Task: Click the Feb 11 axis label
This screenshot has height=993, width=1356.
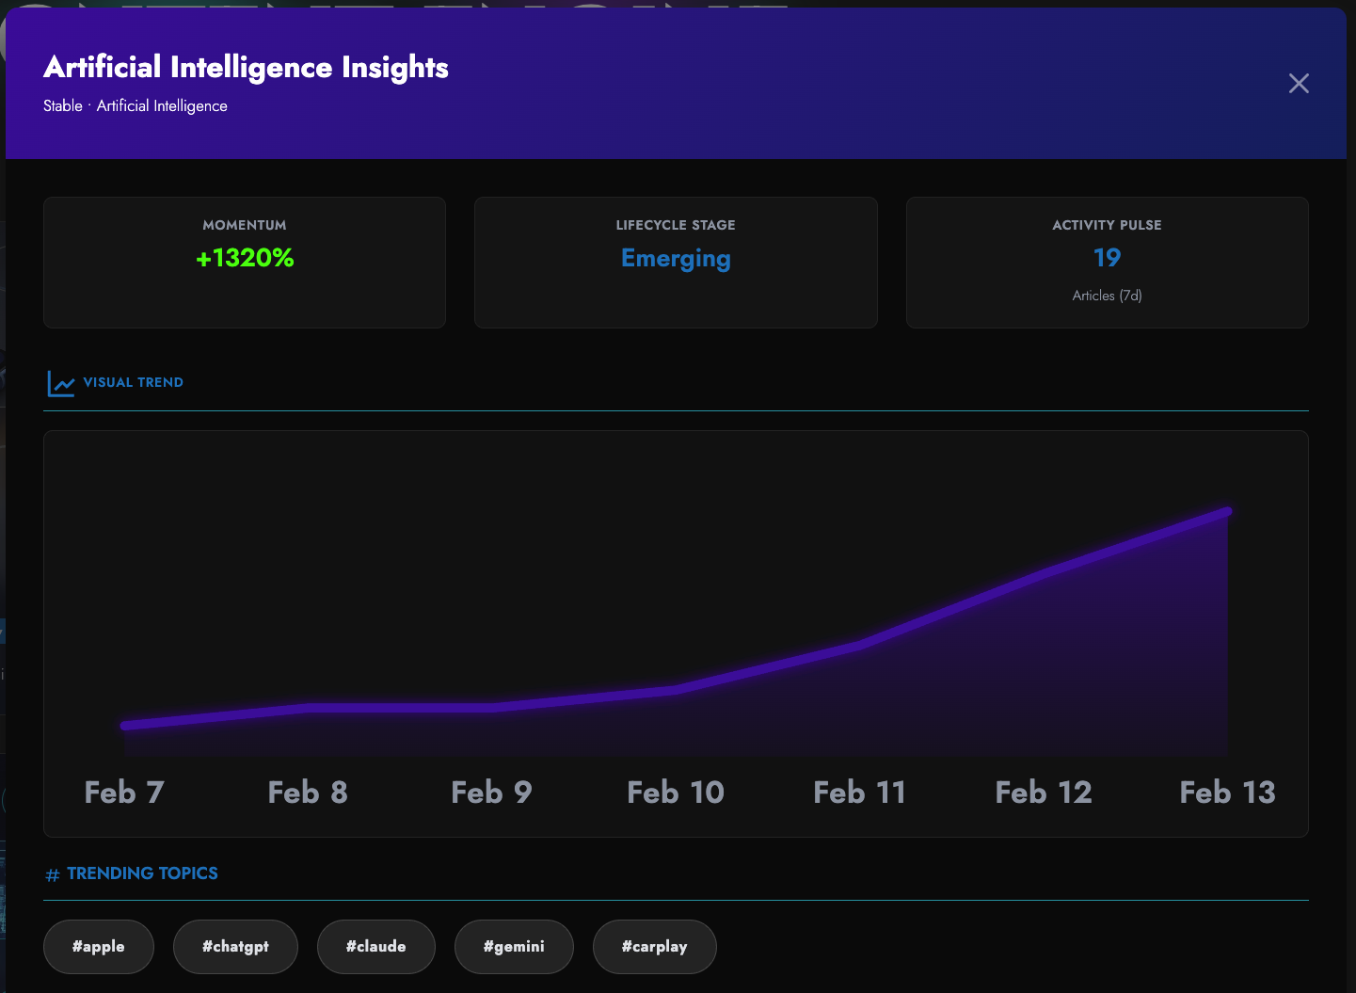Action: click(859, 793)
